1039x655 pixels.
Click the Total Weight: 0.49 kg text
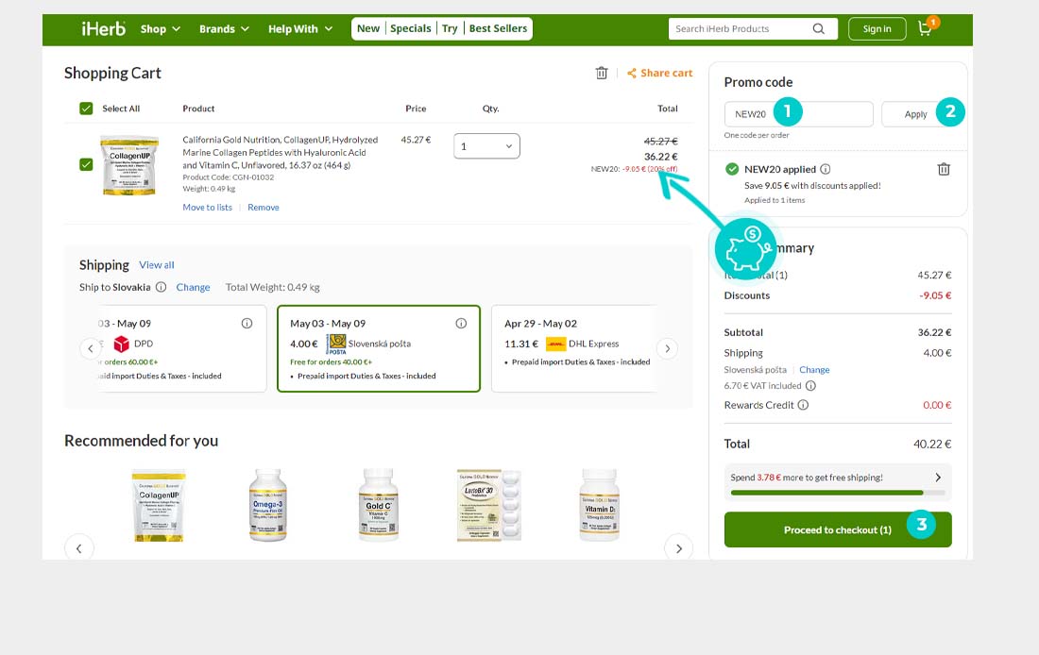272,287
